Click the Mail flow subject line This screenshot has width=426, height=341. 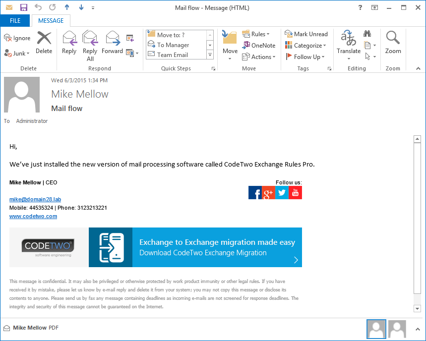coord(67,109)
